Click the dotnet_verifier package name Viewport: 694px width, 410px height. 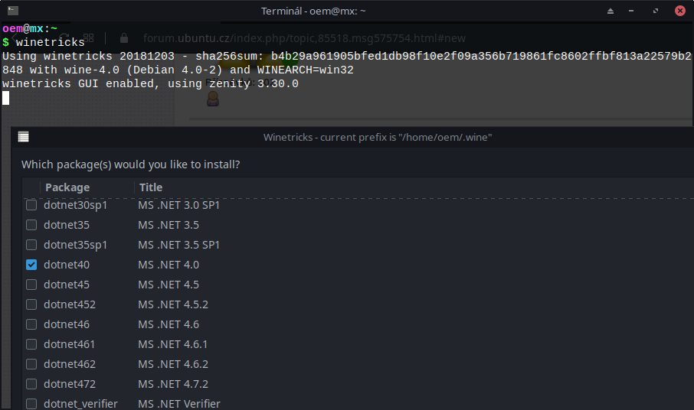click(80, 404)
